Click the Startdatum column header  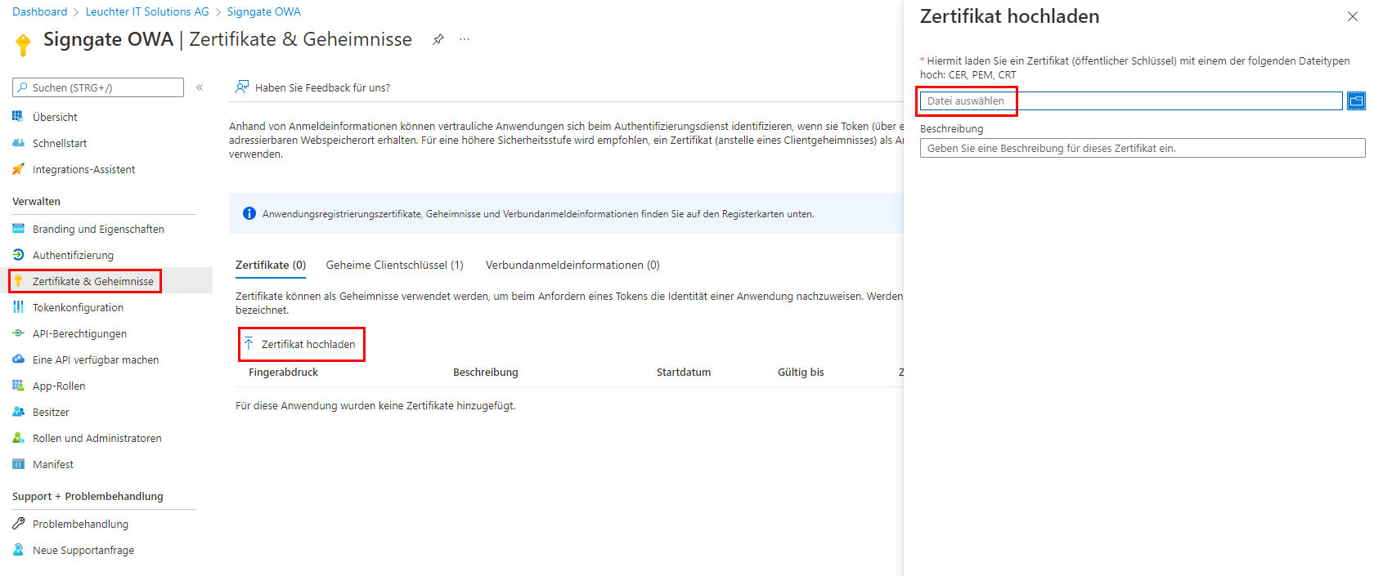[x=684, y=372]
